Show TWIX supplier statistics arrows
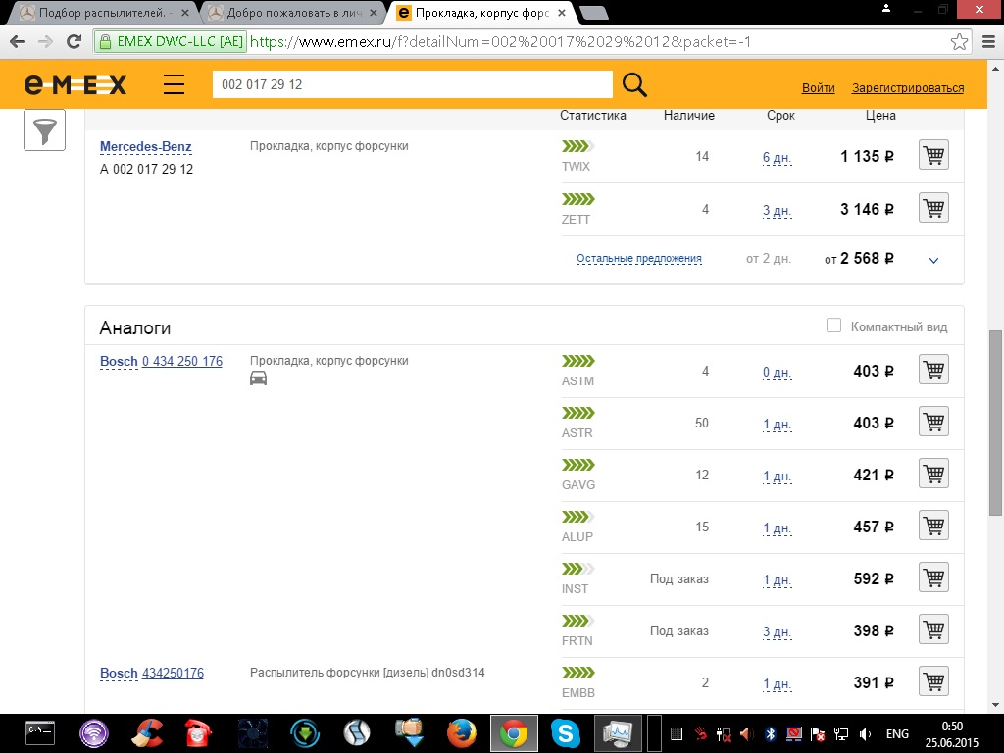 577,147
